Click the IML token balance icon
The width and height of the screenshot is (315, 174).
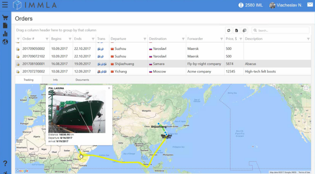click(241, 5)
